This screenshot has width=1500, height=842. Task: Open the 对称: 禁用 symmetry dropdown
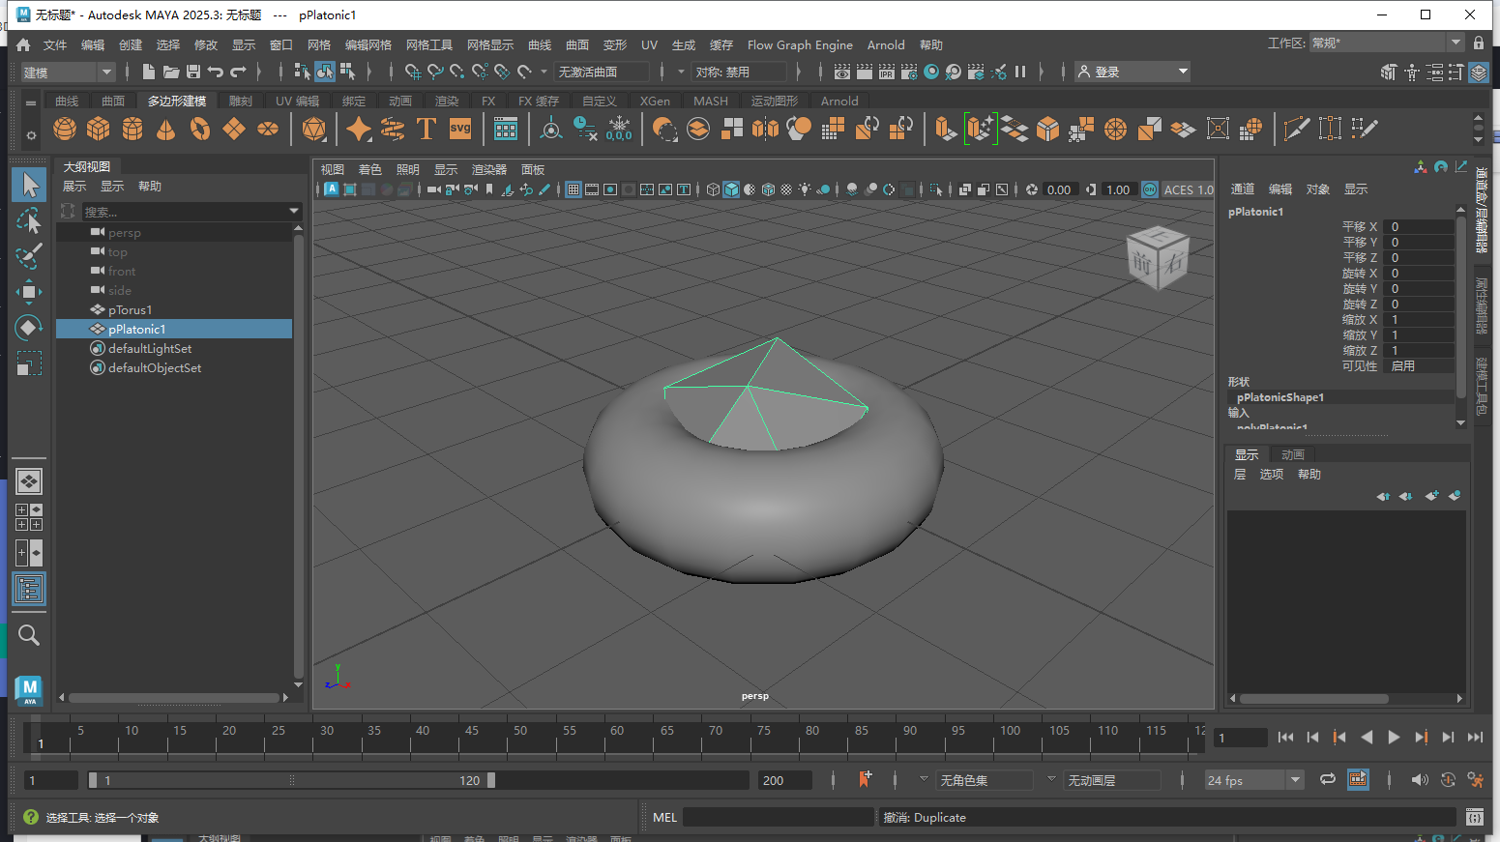click(x=740, y=72)
